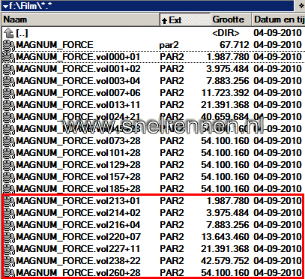Screen dimensions: 305x279
Task: Click the date 04-09-2010 in the [..] row
Action: 277,33
